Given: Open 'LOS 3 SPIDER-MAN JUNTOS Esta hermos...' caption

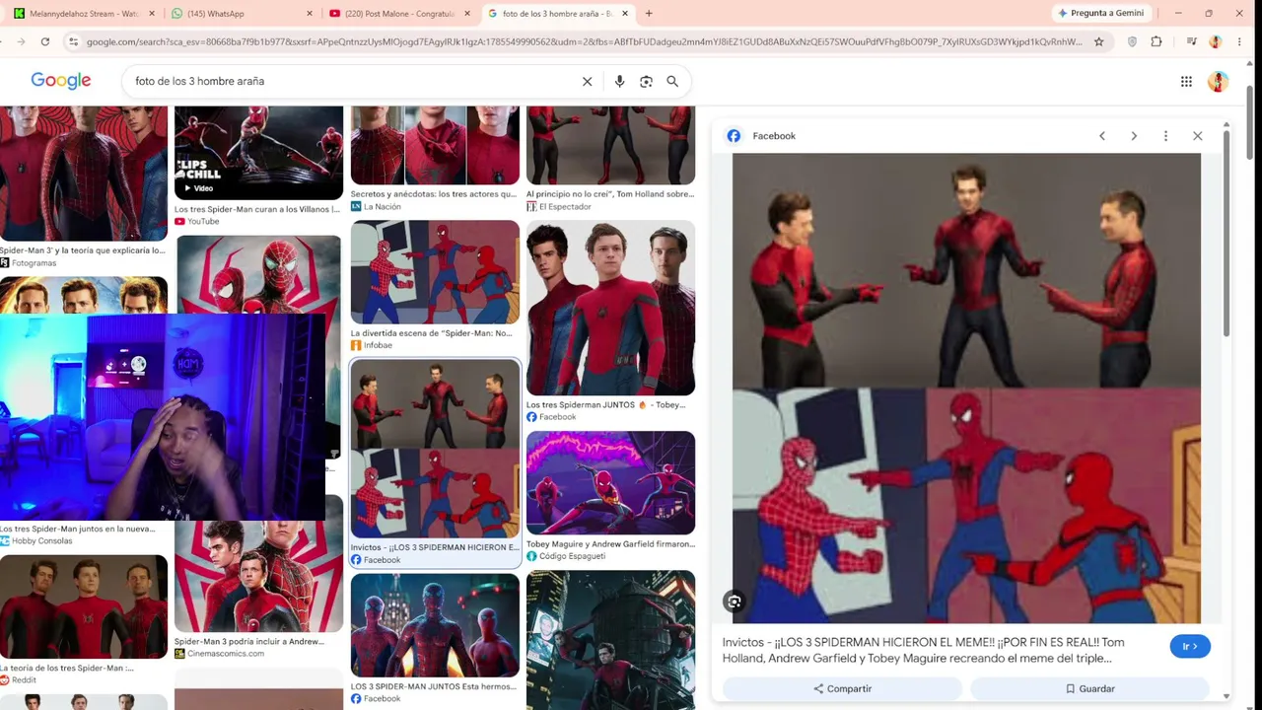Looking at the screenshot, I should tap(434, 686).
